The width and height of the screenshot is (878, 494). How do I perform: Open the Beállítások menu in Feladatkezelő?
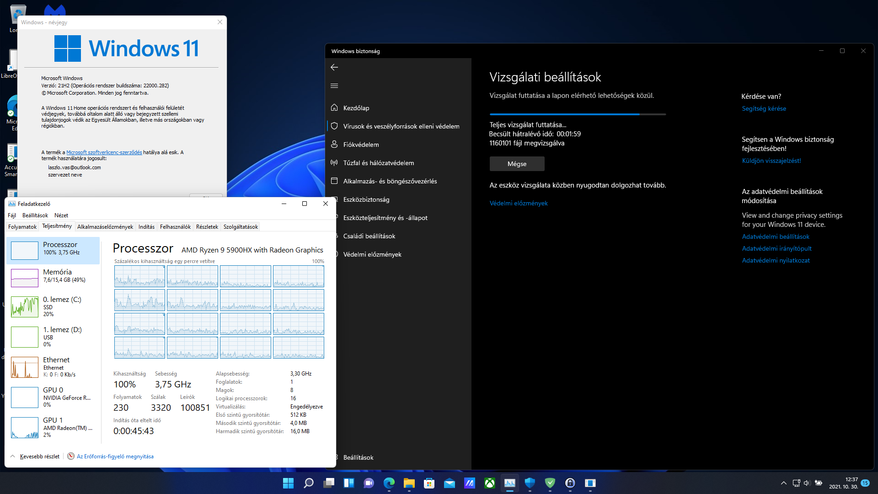coord(35,215)
